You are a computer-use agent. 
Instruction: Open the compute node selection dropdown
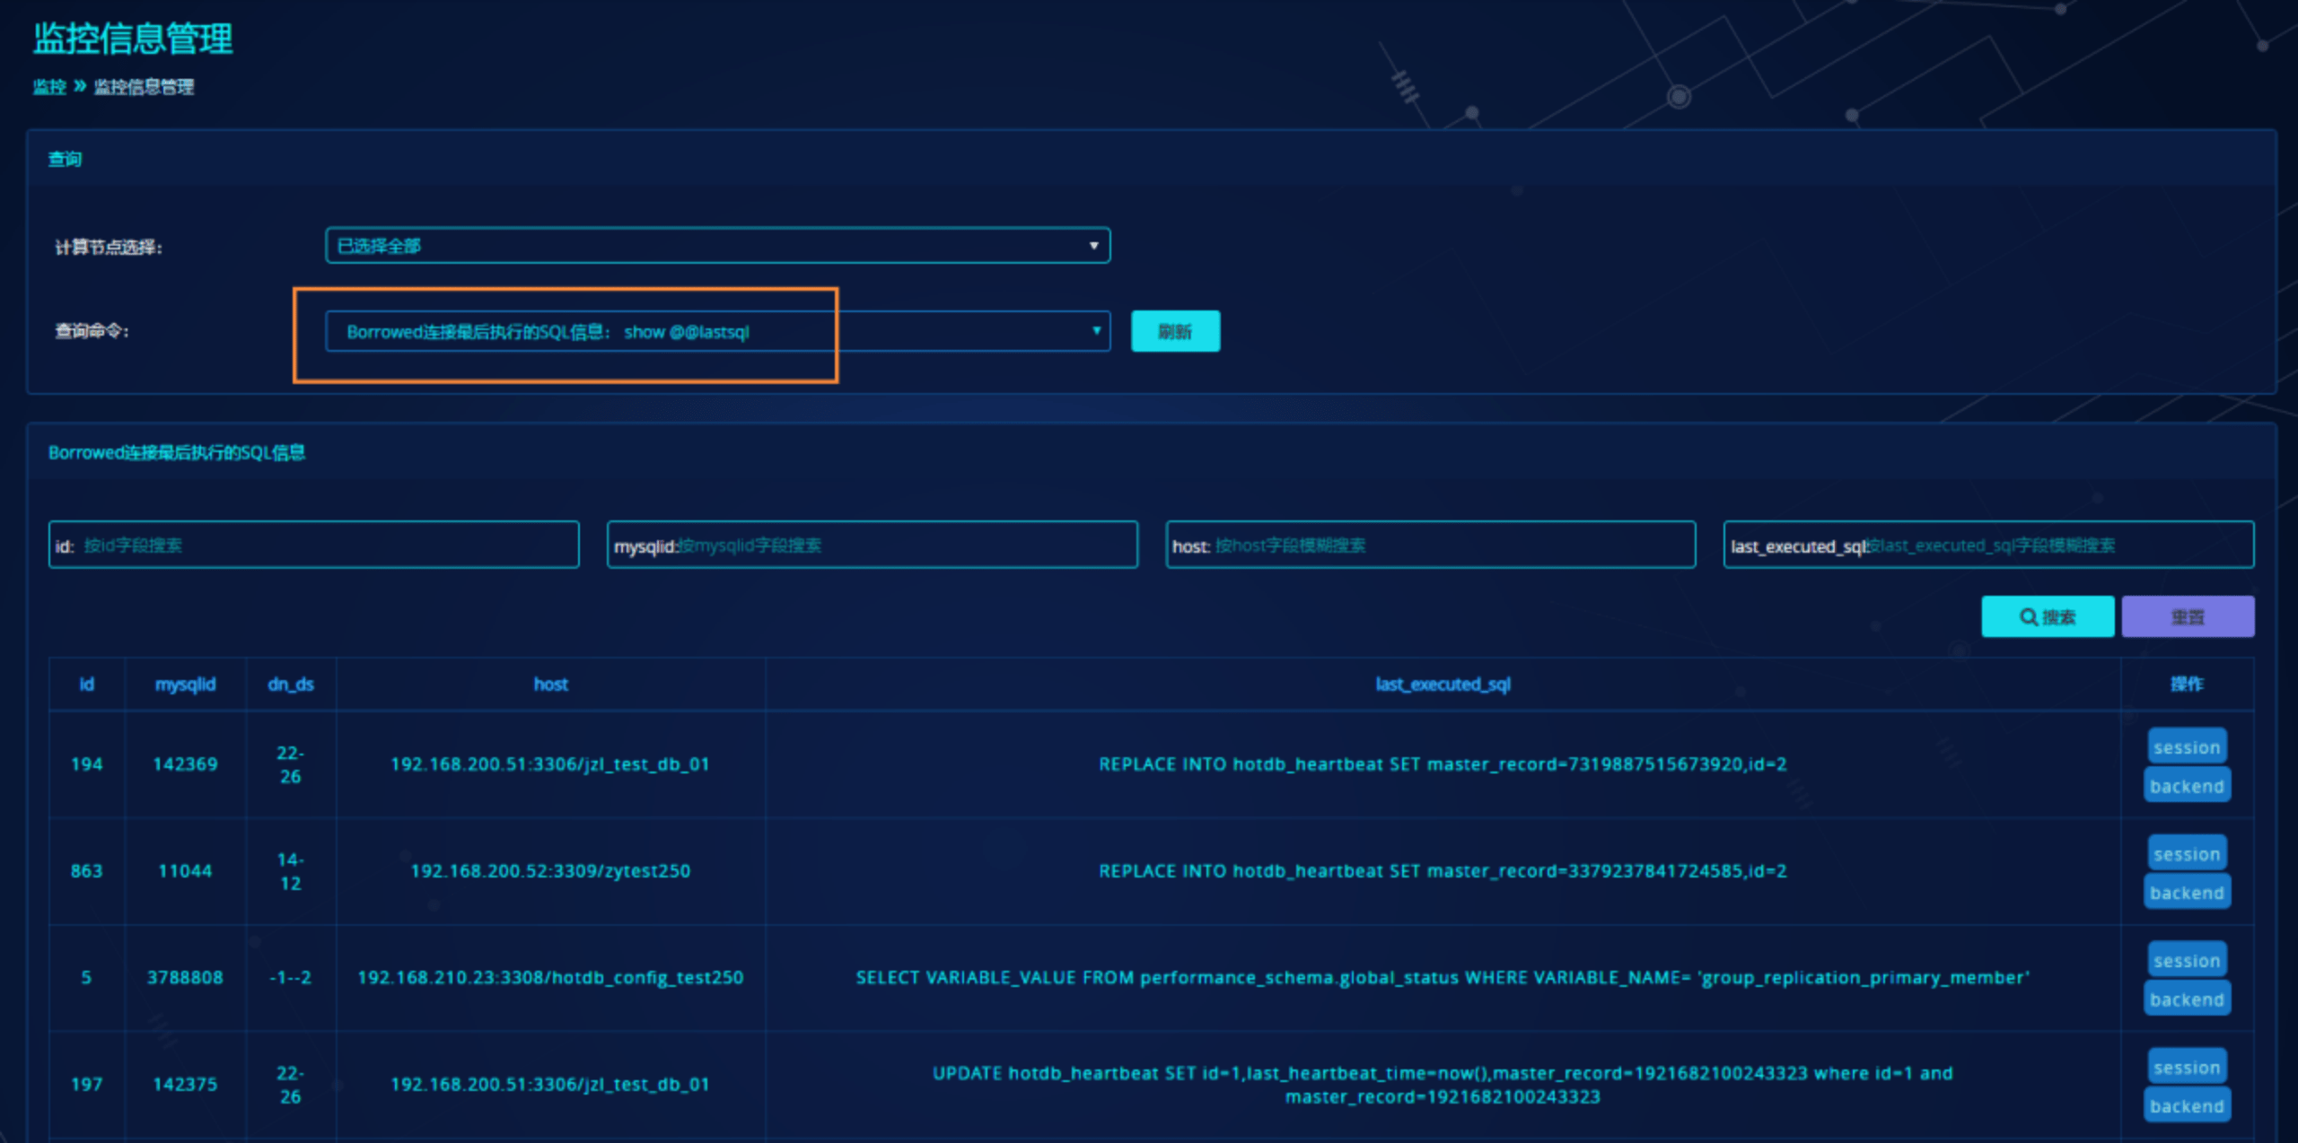coord(717,246)
